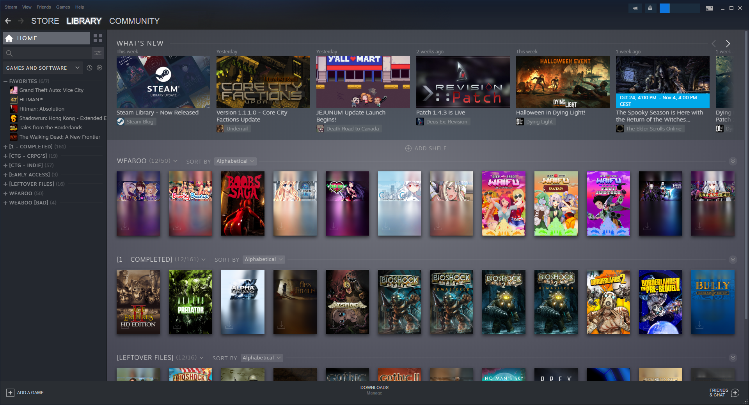The width and height of the screenshot is (749, 405).
Task: Open Halloween in Dying Light news
Action: (x=563, y=82)
